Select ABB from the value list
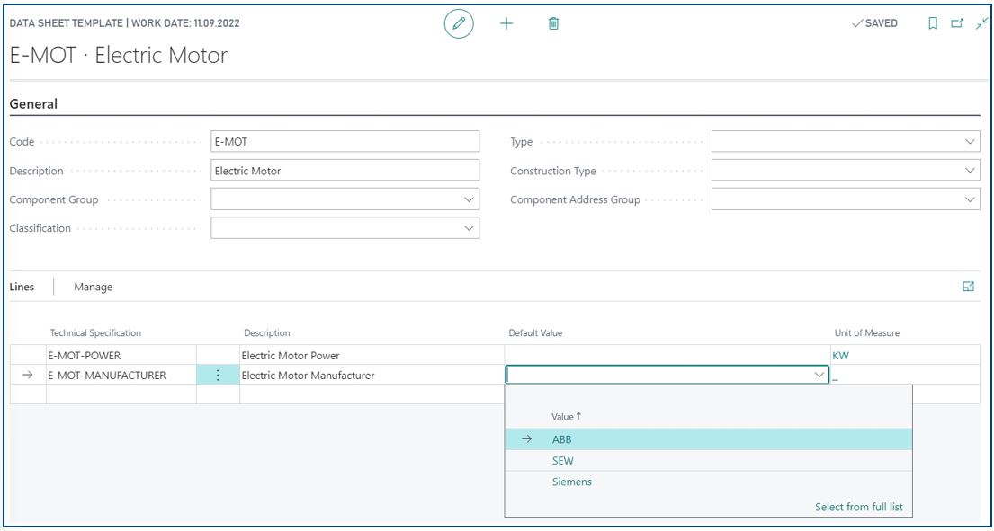994x531 pixels. pos(709,439)
